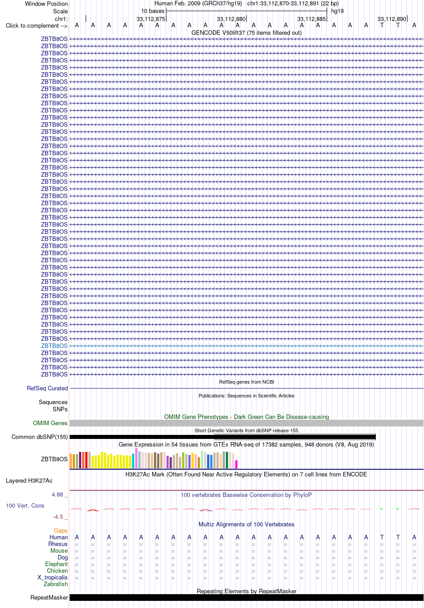Open Repeating Elements by RepeatMasker title

pyautogui.click(x=246, y=591)
